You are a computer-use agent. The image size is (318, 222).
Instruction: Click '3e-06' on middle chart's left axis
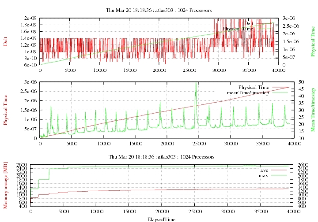[x=30, y=82]
